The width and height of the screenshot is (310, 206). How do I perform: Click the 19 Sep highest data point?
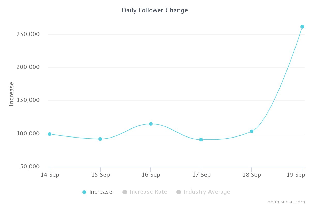tap(302, 27)
